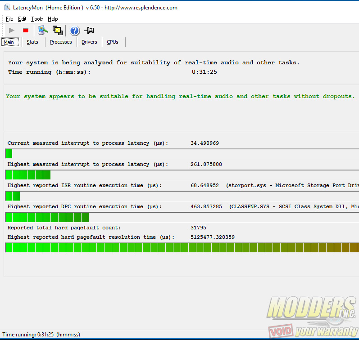This screenshot has height=340, width=359.
Task: Click the highest DPC routine execution bar
Action: click(x=182, y=217)
